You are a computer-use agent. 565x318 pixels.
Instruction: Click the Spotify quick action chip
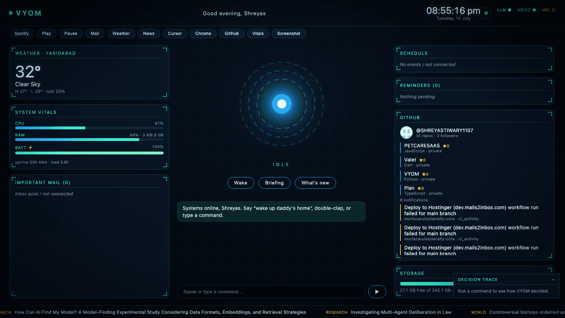(22, 34)
